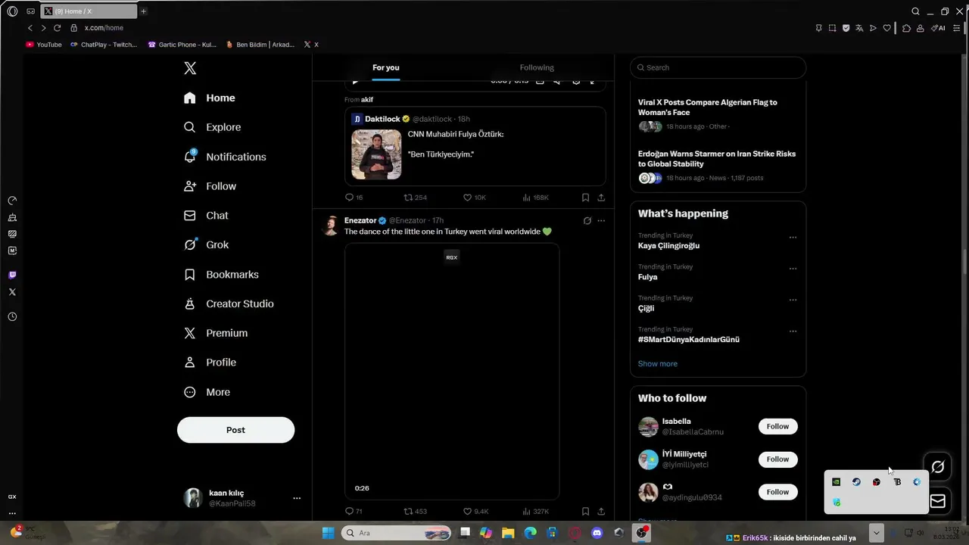Open more options for #SMartDünyaKadınlarGünü trend
Screen dimensions: 969x545
[x=793, y=332]
